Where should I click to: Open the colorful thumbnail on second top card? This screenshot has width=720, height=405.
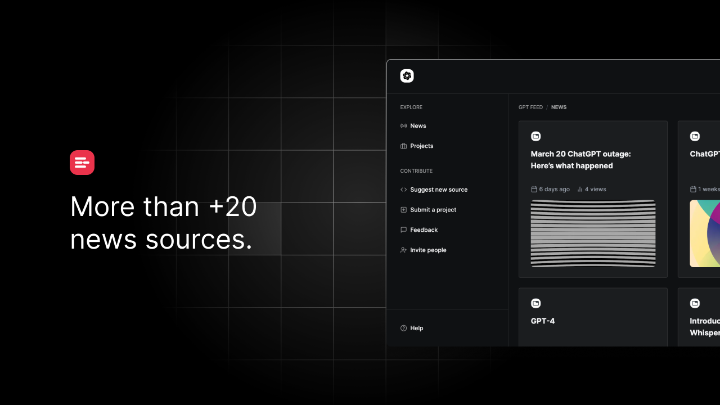705,233
